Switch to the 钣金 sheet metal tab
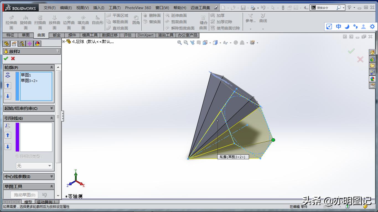The image size is (378, 212). (56, 35)
